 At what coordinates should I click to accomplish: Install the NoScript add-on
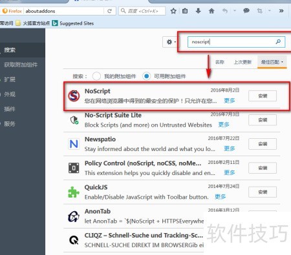point(263,96)
